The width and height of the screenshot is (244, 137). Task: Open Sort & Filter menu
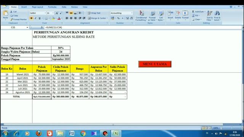[210, 16]
